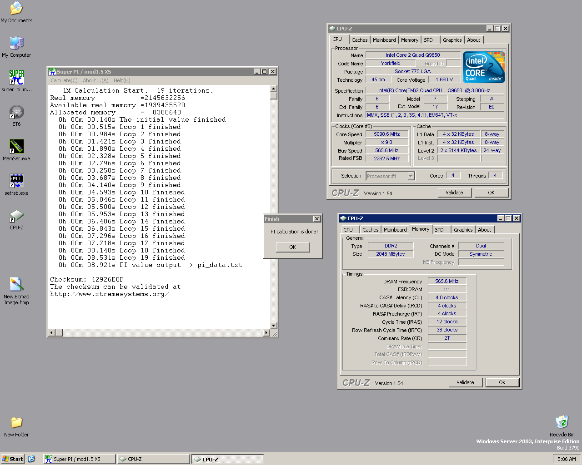Click Rated FSB 2262.5 MHz value
This screenshot has height=465, width=582.
coord(387,159)
